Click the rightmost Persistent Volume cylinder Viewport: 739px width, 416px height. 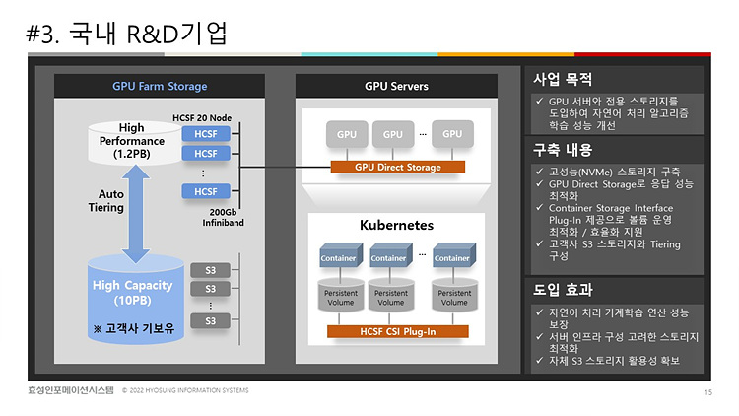click(x=453, y=296)
